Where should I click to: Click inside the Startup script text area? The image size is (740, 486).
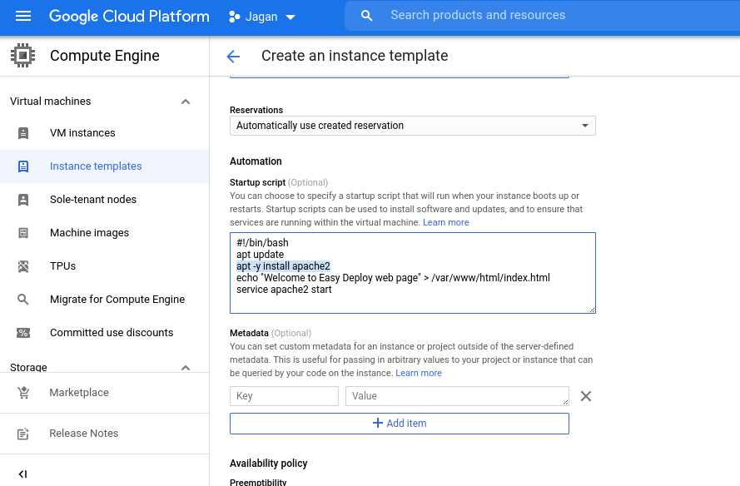click(x=413, y=273)
